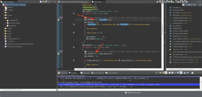
Task: Toggle Hide Fields in Outline toolbar
Action: click(x=189, y=5)
